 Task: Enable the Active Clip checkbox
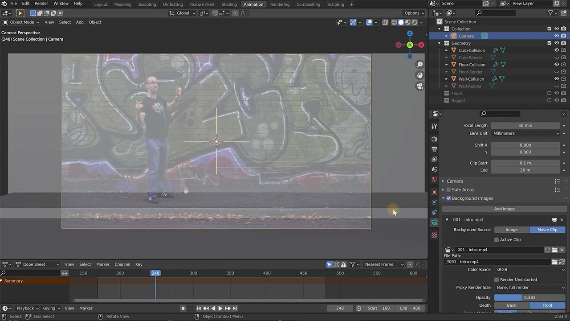tap(497, 239)
